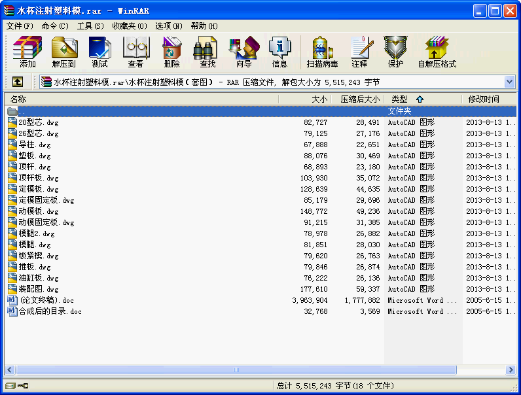Select the 装配图.dwg file
Screen dimensions: 521x395
tap(39, 289)
